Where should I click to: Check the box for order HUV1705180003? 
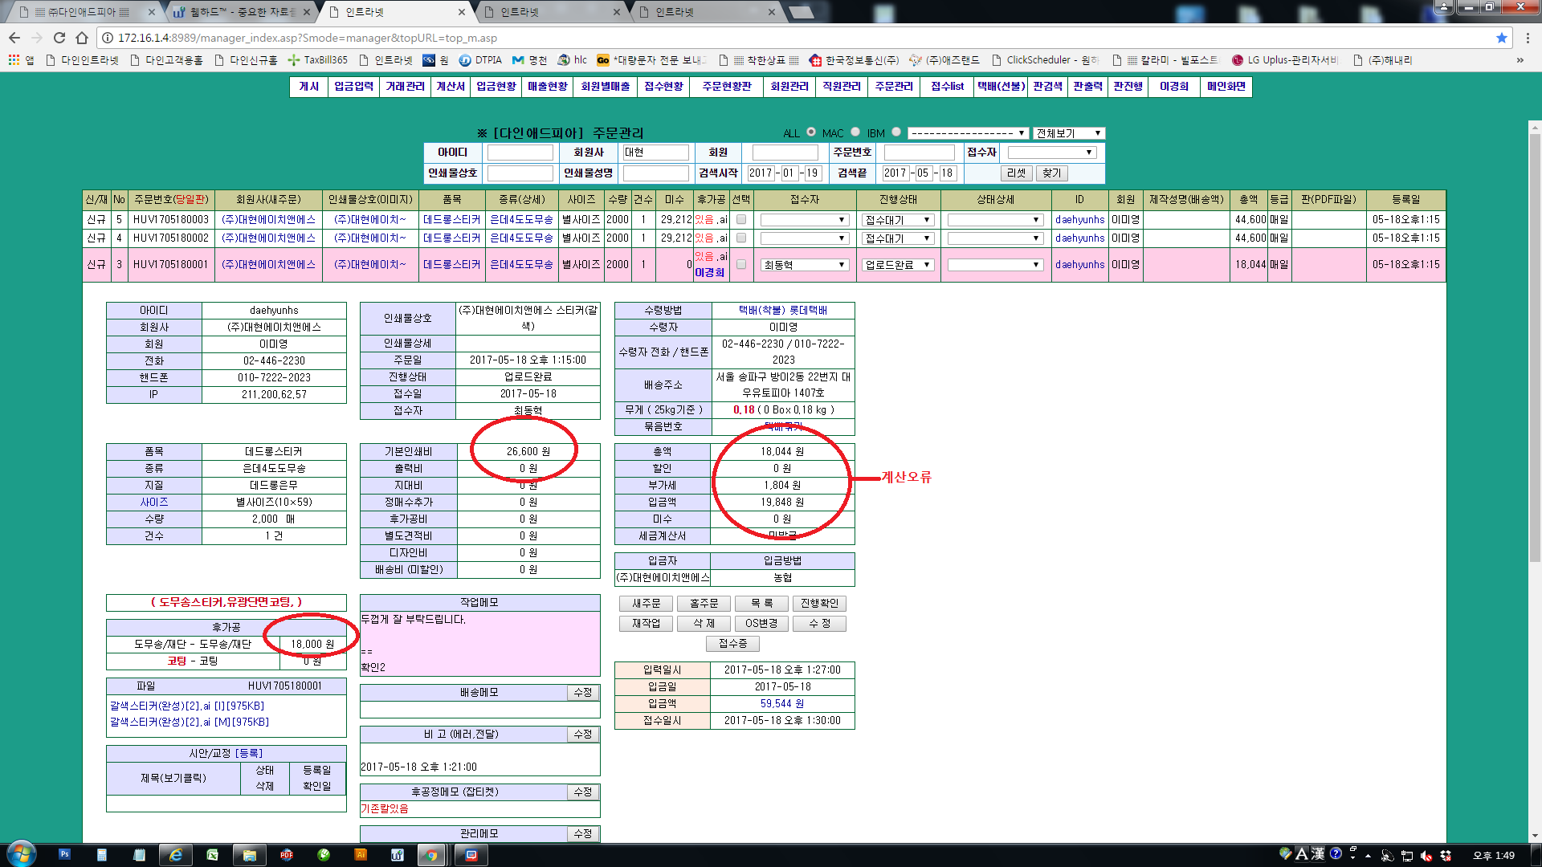click(741, 219)
